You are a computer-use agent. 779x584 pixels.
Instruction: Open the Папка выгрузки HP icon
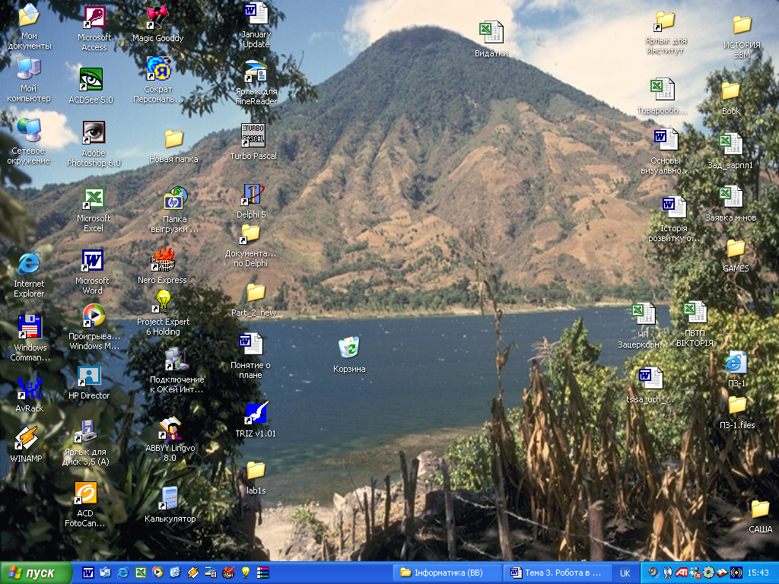(176, 198)
